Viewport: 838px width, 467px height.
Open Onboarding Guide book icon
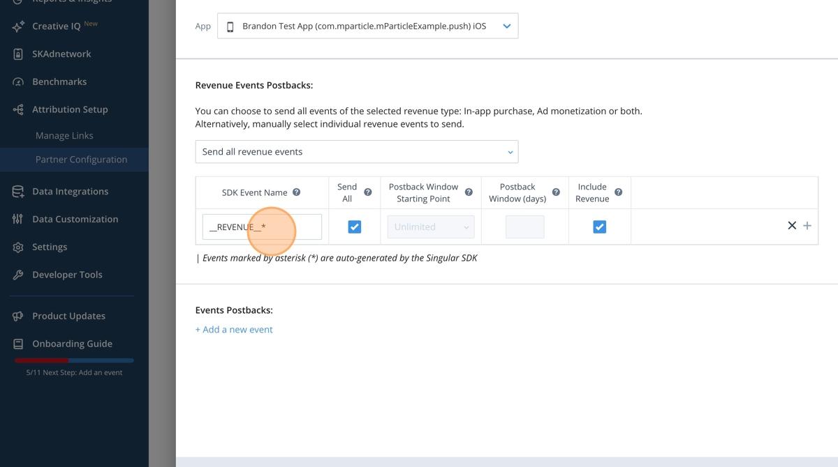[20, 344]
